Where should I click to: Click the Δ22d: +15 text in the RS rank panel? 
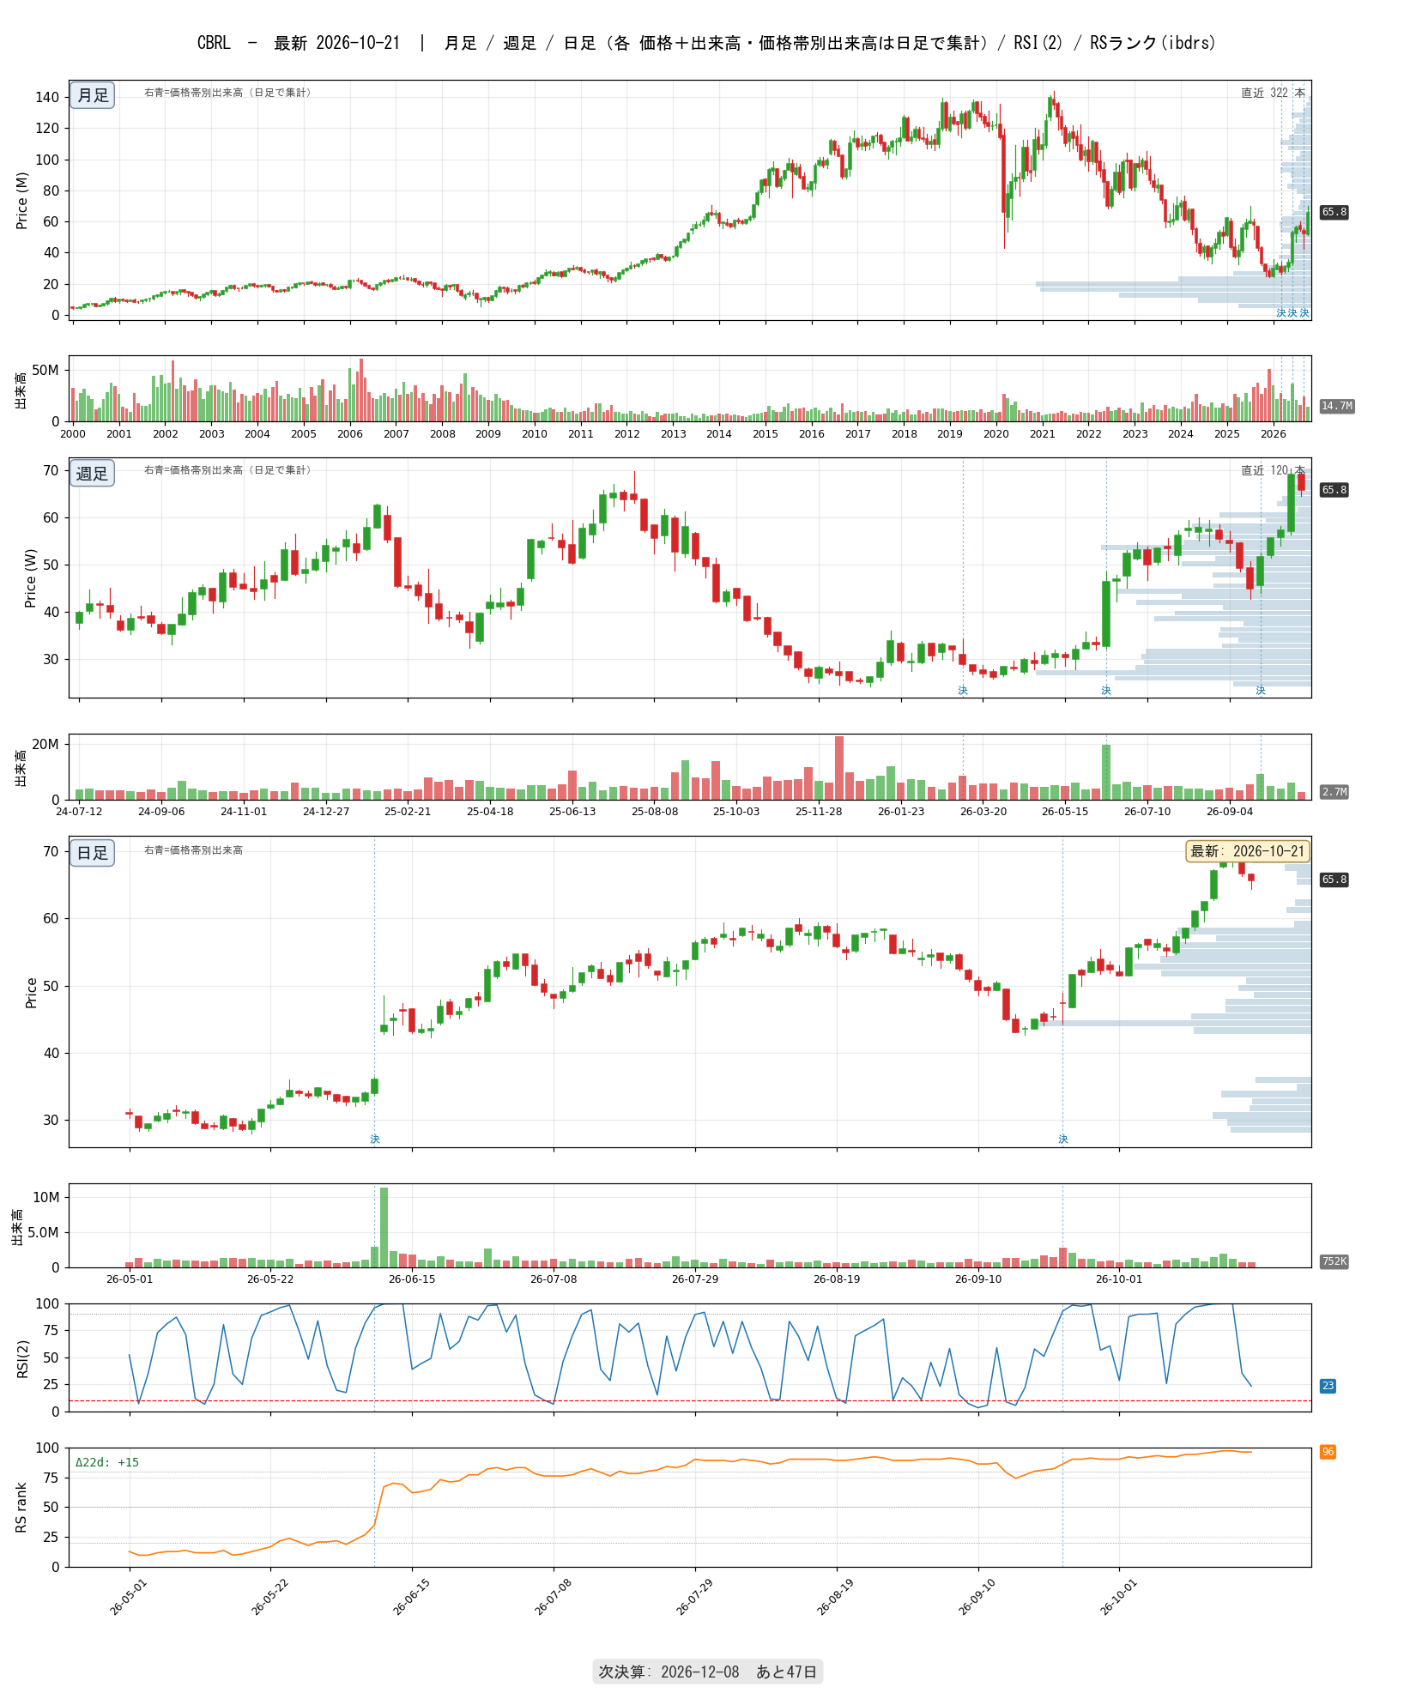coord(107,1462)
